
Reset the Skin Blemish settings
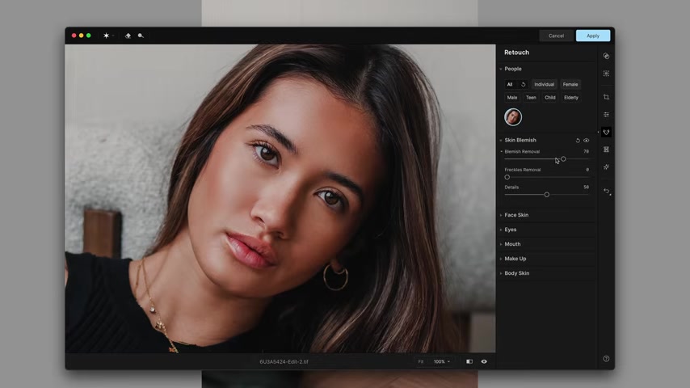[578, 141]
